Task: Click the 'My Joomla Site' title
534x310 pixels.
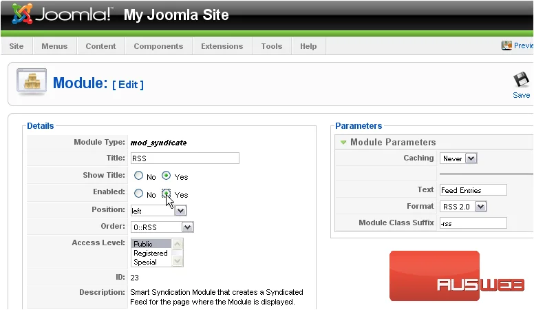Action: 176,14
